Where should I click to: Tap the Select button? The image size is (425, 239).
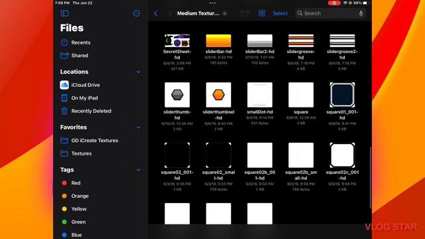[x=280, y=13]
